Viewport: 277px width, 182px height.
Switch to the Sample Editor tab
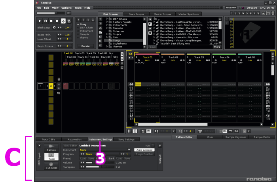[262, 137]
